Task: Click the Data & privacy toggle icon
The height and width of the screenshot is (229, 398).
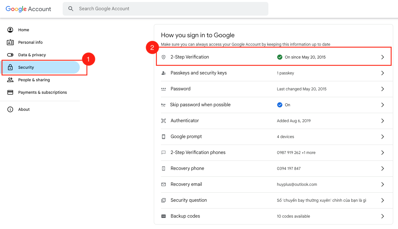Action: click(10, 55)
